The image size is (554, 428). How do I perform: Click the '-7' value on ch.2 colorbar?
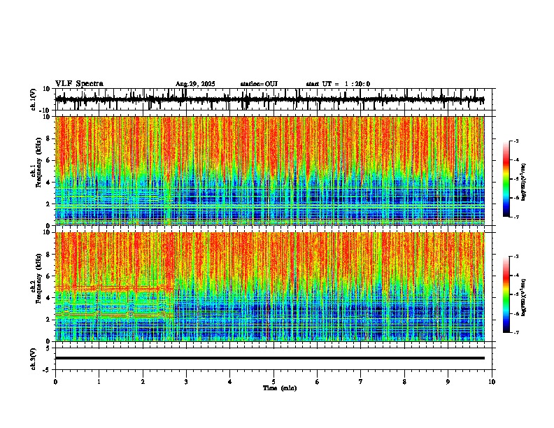516,332
